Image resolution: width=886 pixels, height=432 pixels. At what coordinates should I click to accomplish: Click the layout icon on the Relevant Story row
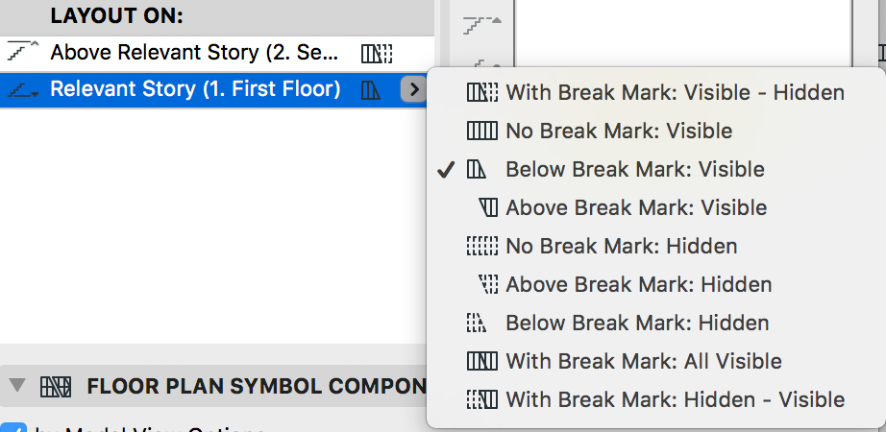(x=372, y=90)
